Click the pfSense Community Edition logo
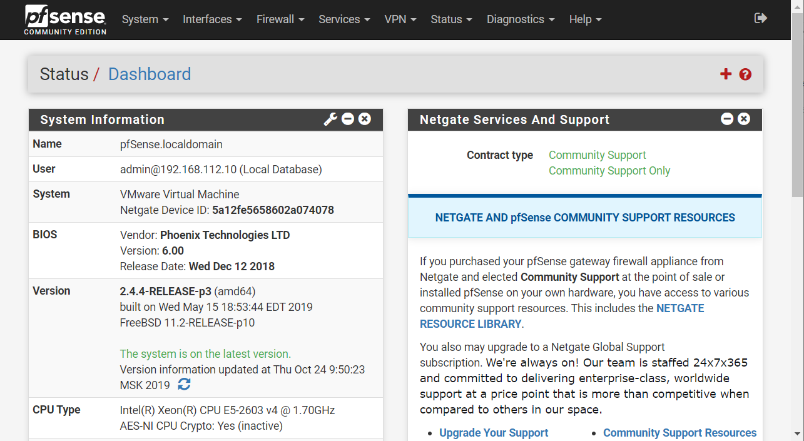This screenshot has height=441, width=804. (x=65, y=19)
